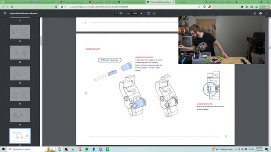Click the thumbnail sidebar scrollbar handle

coord(41,41)
